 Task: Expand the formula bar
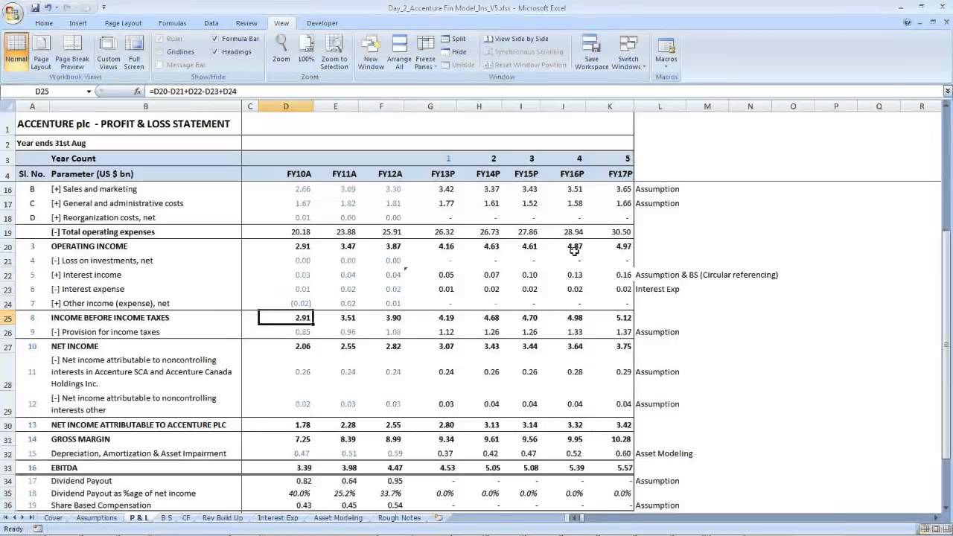[x=947, y=92]
